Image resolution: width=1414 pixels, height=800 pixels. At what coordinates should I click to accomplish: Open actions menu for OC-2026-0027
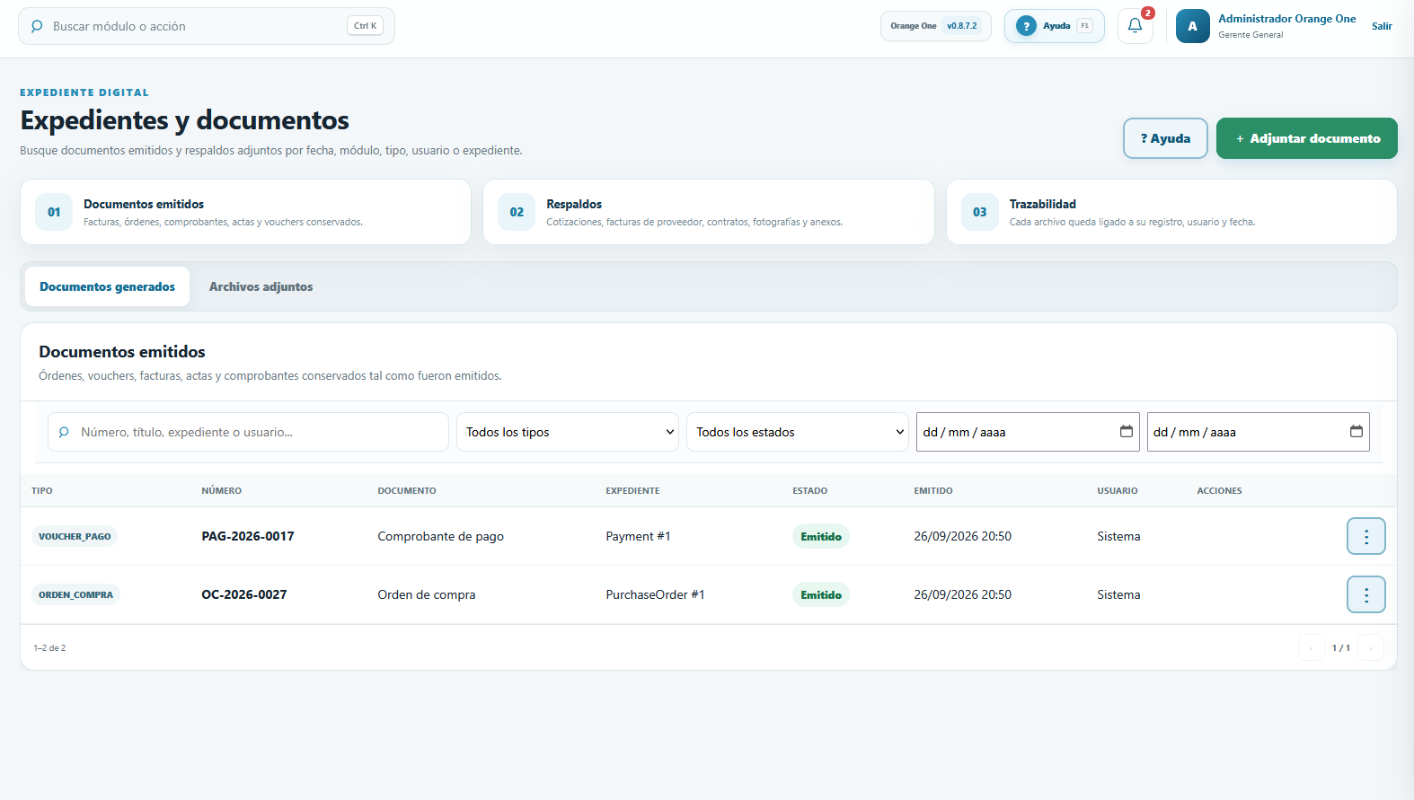pyautogui.click(x=1365, y=594)
